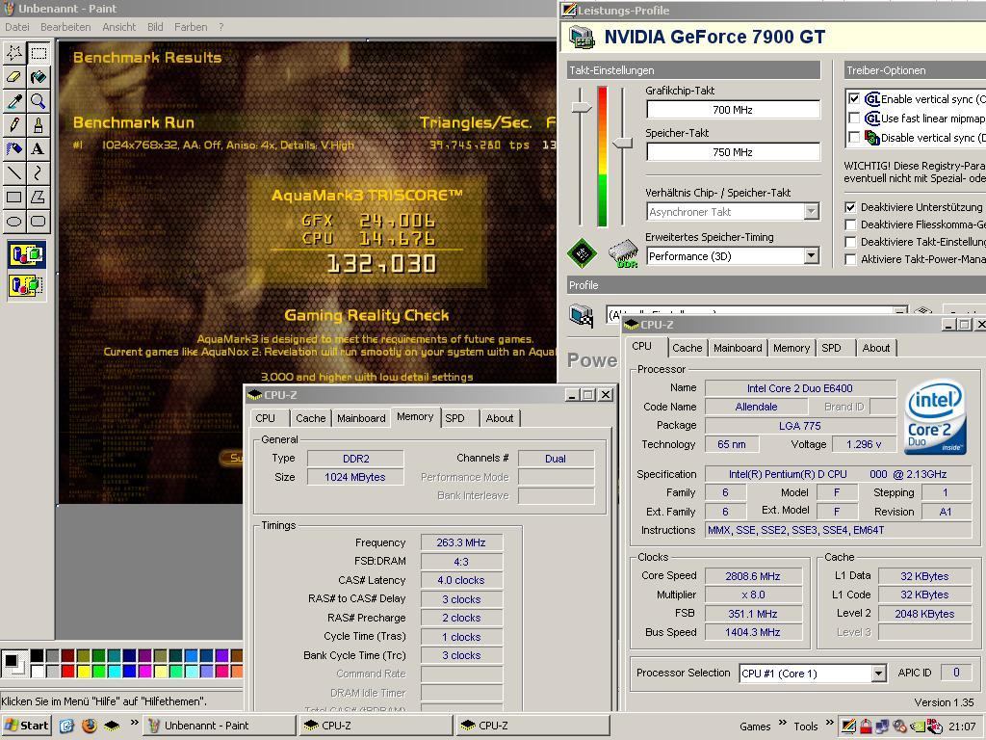Image resolution: width=986 pixels, height=740 pixels.
Task: Toggle Use fast linear mipmap checkbox
Action: pyautogui.click(x=854, y=118)
